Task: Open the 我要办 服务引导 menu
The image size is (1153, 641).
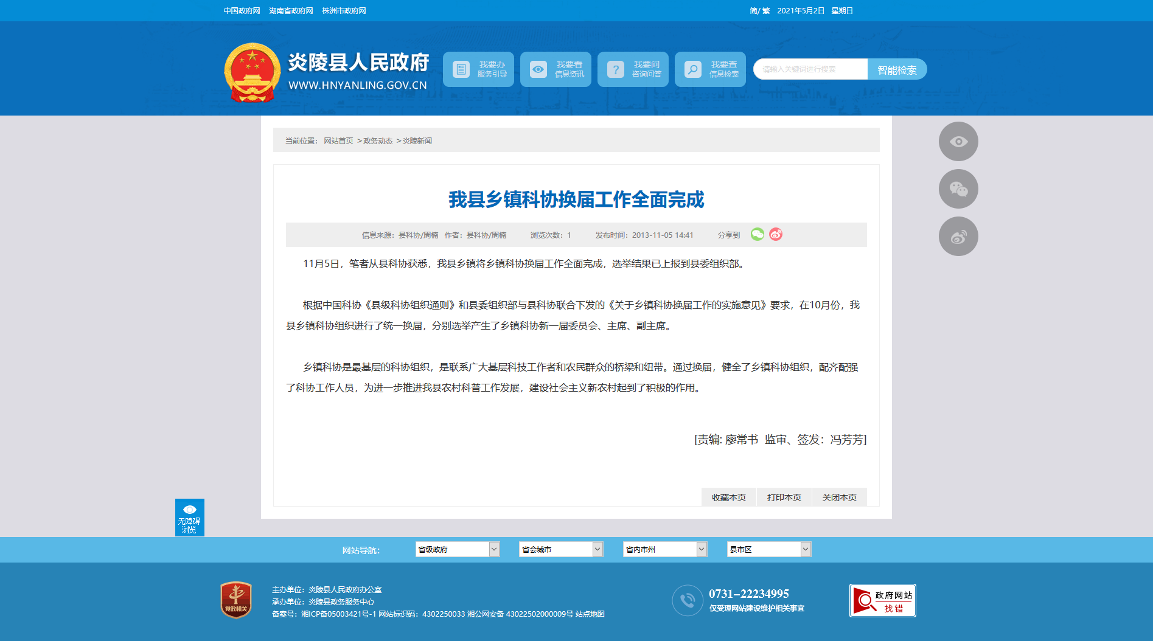Action: coord(478,69)
